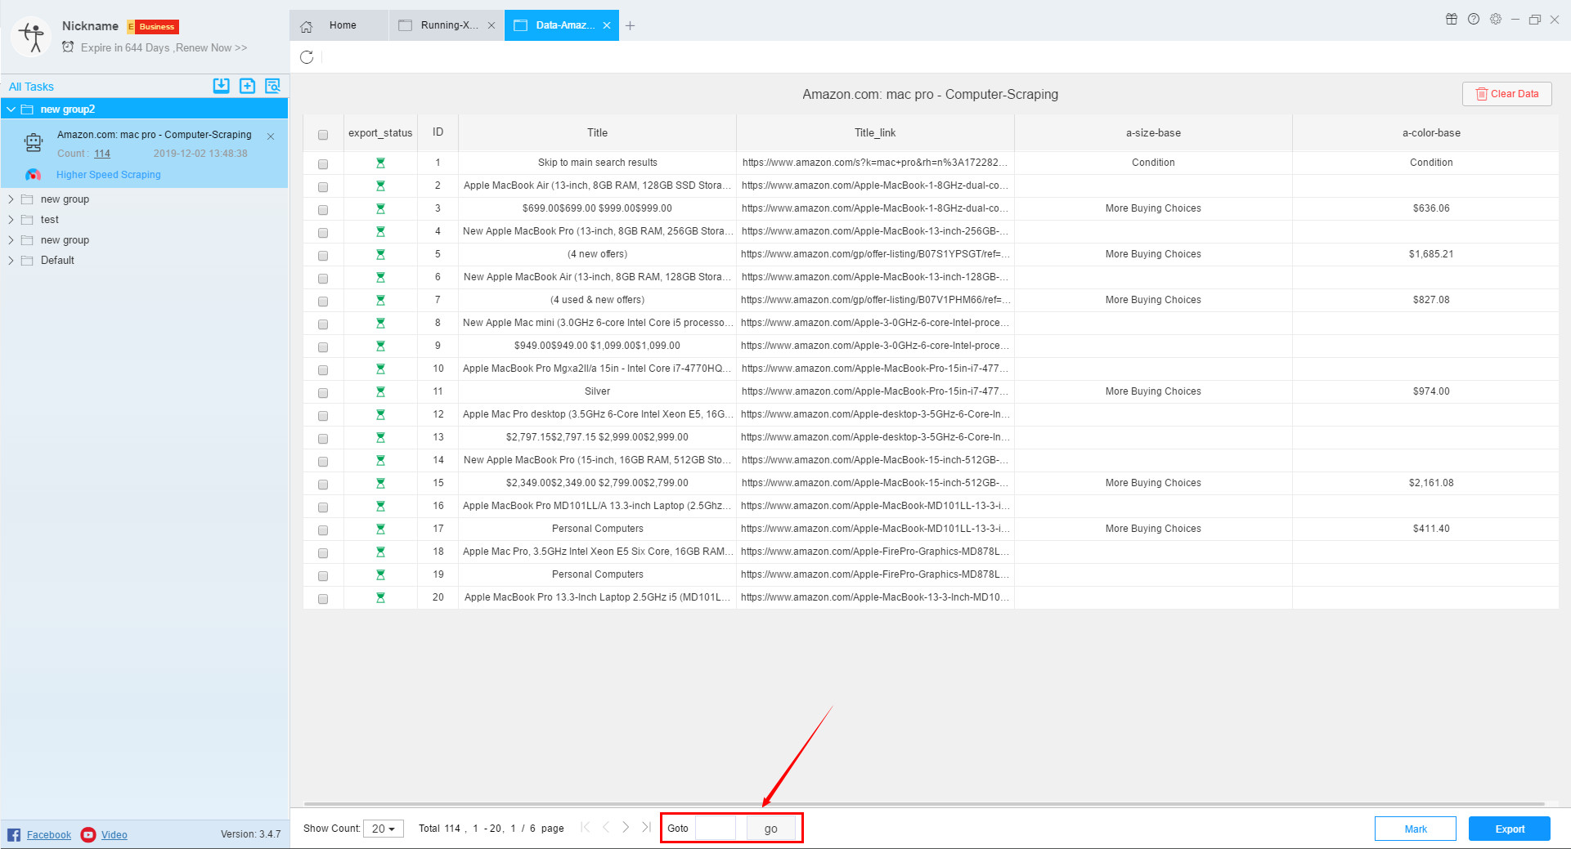Expand the test folder

[11, 220]
